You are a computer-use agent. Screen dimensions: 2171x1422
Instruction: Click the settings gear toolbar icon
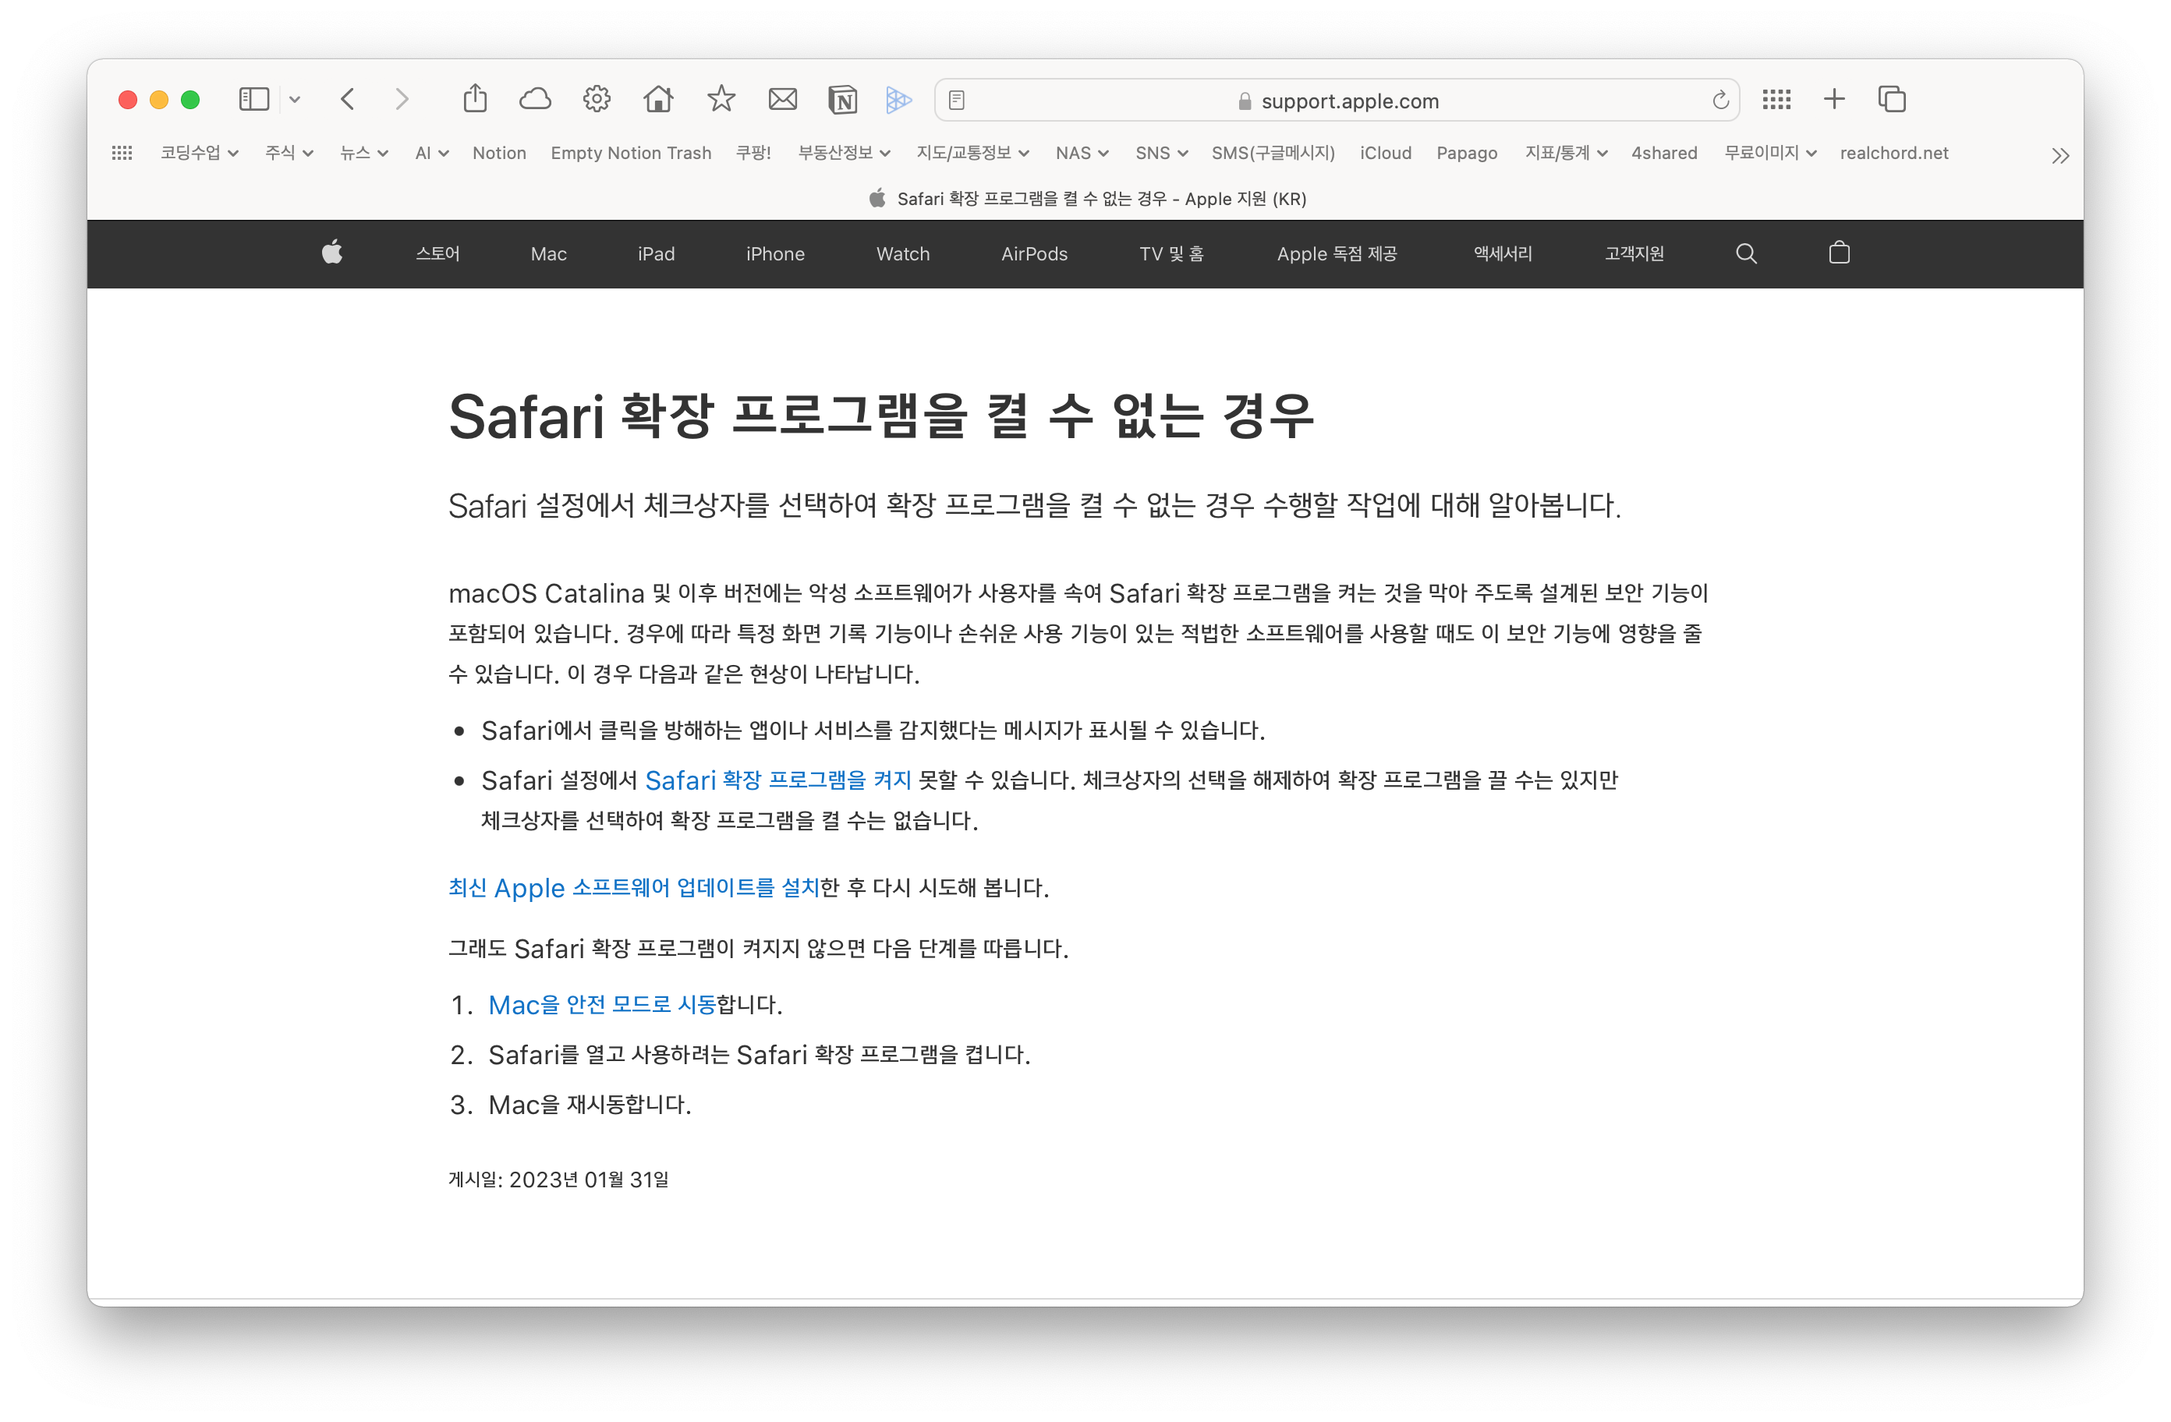pyautogui.click(x=597, y=98)
